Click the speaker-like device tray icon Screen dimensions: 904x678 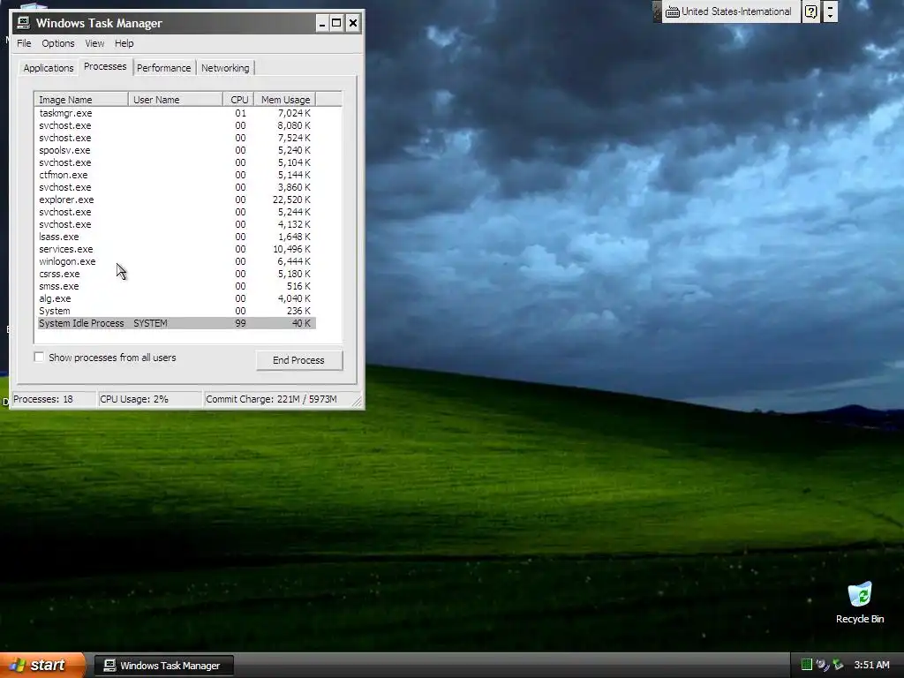(x=823, y=665)
